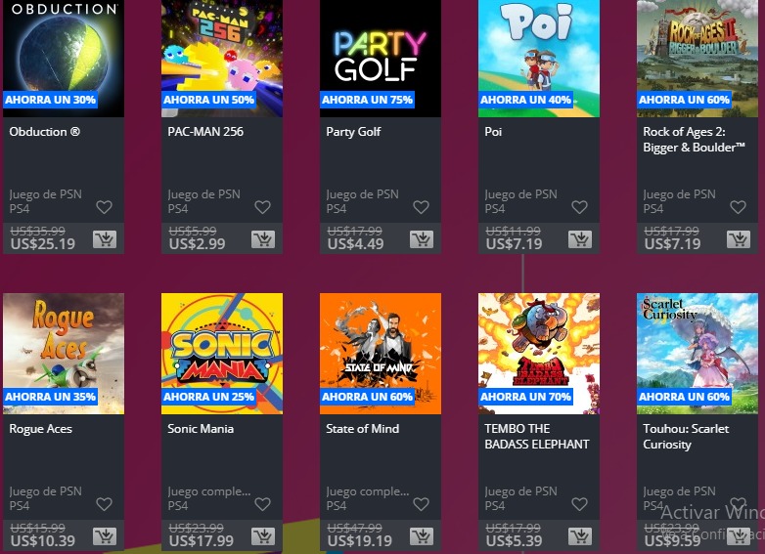The width and height of the screenshot is (765, 554).
Task: Toggle wishlist heart for Party Golf
Action: [x=421, y=207]
